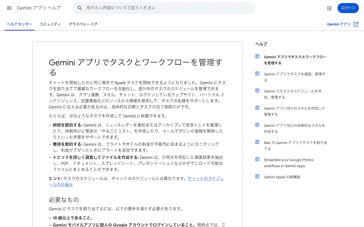This screenshot has width=364, height=227.
Task: Open sidebar article Gemini Spark の新機能
Action: pos(282,177)
